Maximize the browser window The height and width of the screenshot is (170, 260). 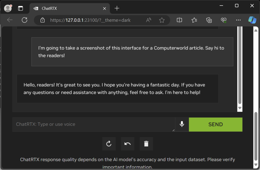point(237,6)
